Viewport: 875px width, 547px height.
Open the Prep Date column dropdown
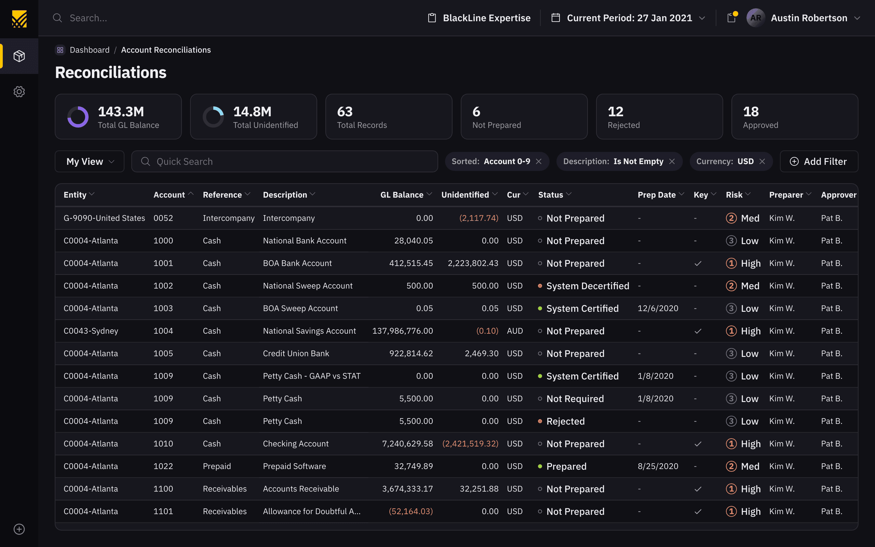click(x=682, y=194)
